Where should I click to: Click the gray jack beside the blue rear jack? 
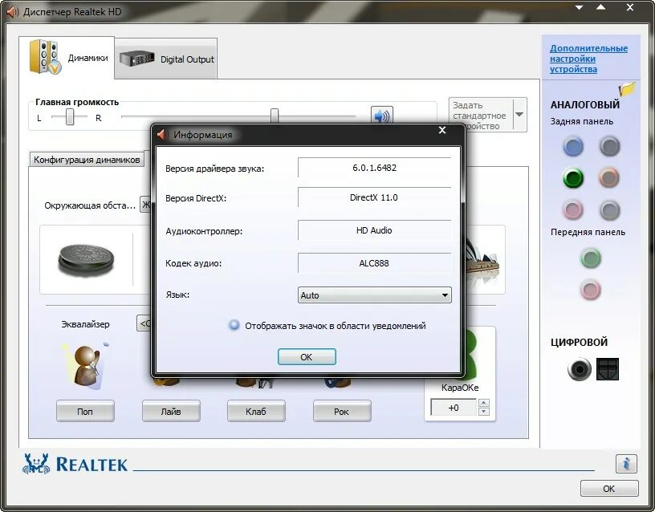coord(609,147)
